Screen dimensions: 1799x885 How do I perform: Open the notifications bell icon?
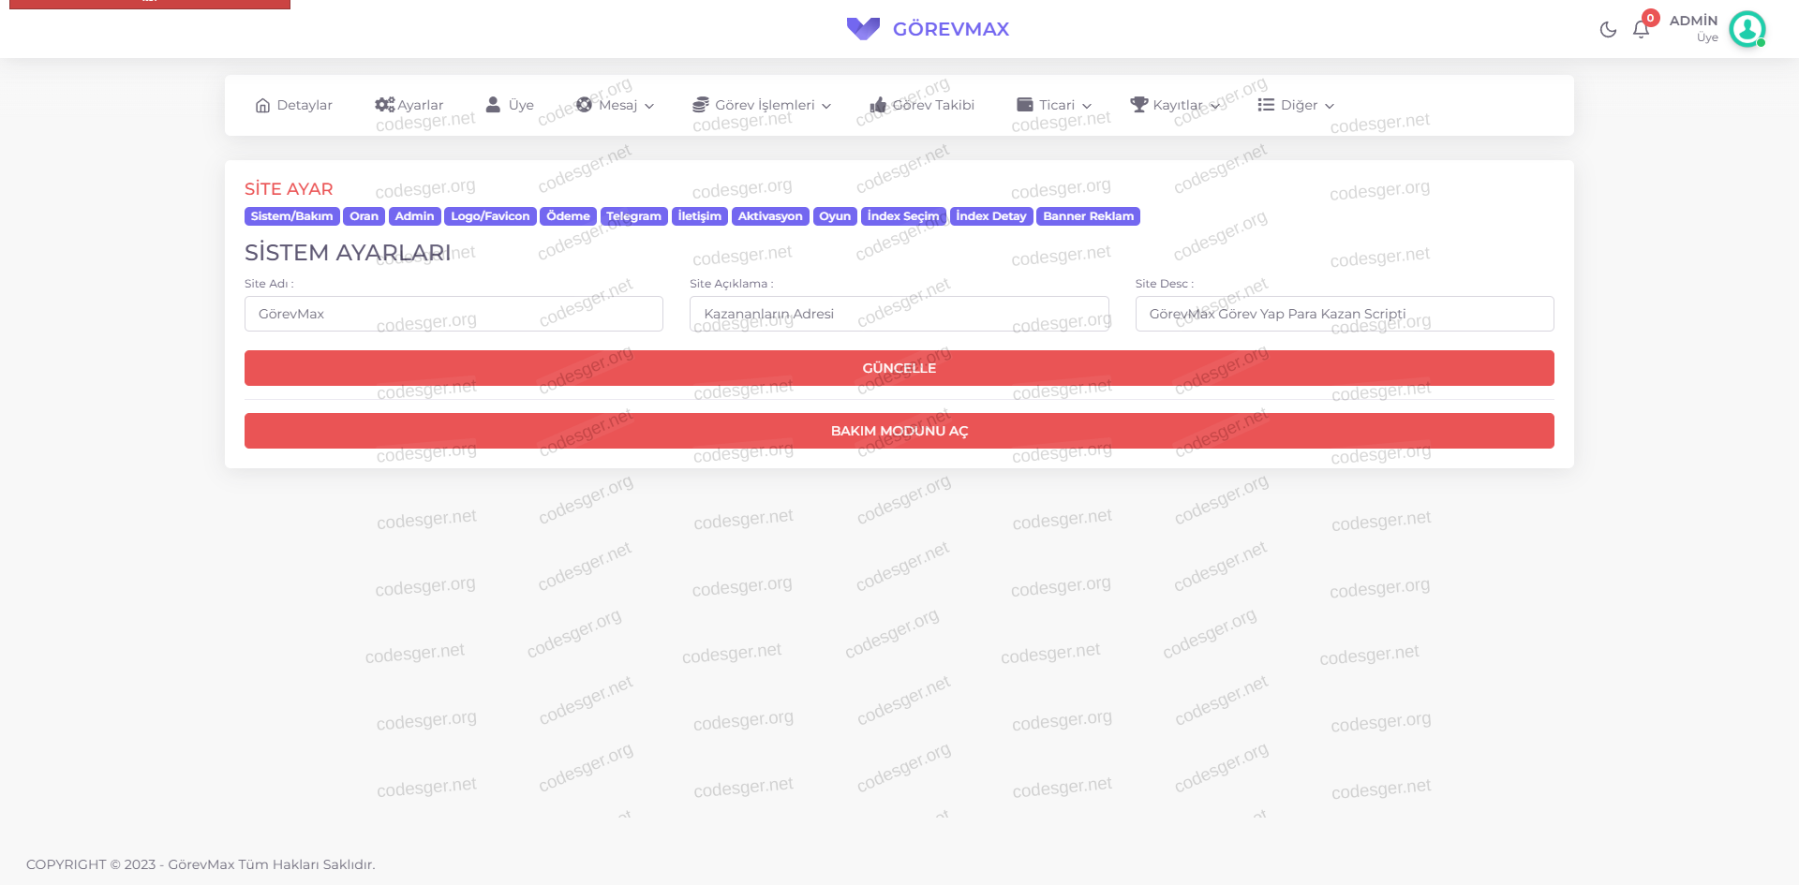point(1641,29)
